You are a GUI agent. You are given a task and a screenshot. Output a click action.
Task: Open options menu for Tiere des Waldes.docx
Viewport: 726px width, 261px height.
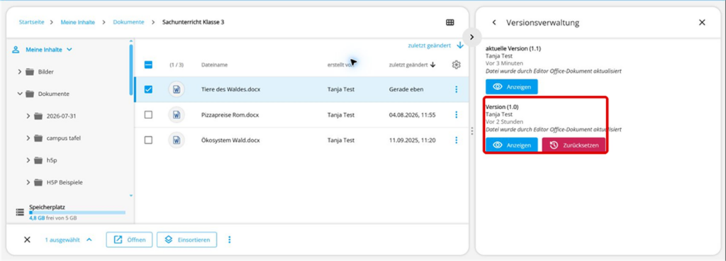456,89
